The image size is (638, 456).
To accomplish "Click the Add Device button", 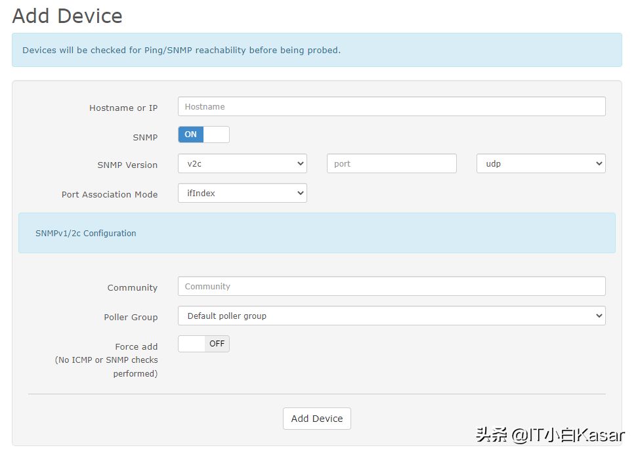I will [x=316, y=419].
